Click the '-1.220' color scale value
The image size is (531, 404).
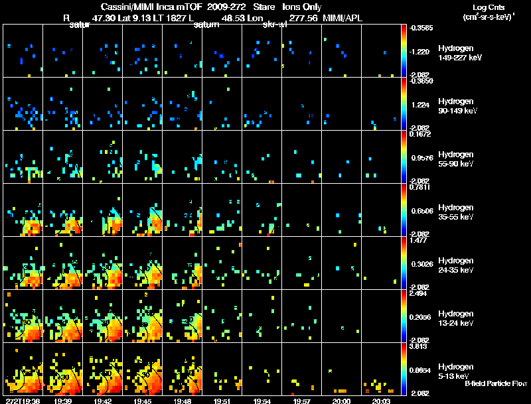click(x=419, y=52)
